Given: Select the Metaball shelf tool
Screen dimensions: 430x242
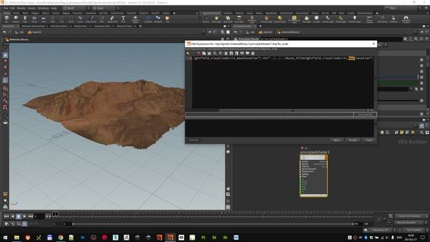Looking at the screenshot, I should pos(158,19).
